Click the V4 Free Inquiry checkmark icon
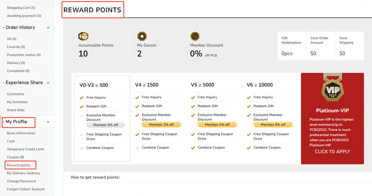Screen dimensions: 372x196 tap(137, 97)
